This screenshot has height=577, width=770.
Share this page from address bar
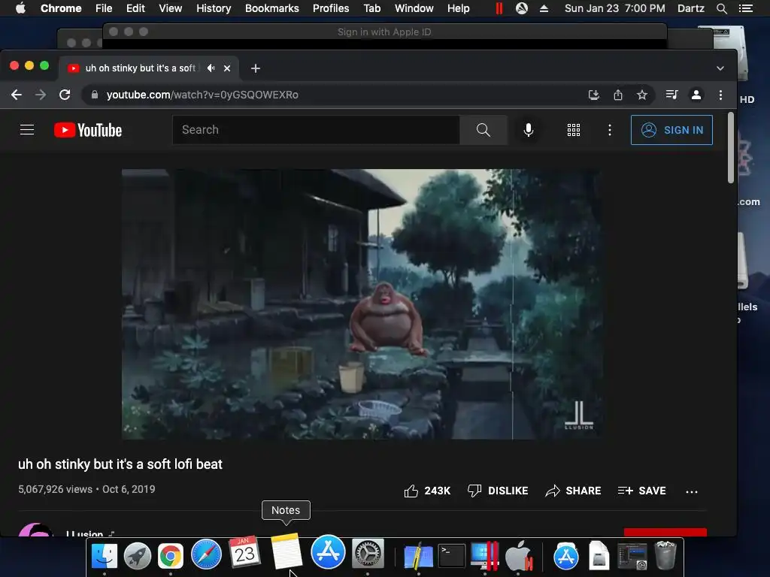pyautogui.click(x=618, y=95)
